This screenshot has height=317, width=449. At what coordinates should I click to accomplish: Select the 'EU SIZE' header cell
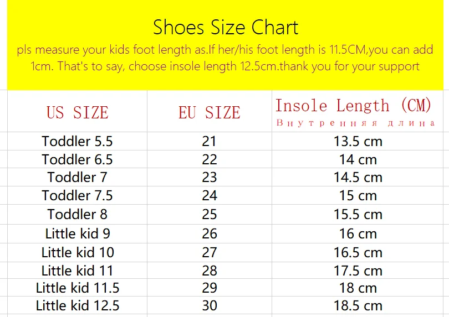click(x=209, y=113)
